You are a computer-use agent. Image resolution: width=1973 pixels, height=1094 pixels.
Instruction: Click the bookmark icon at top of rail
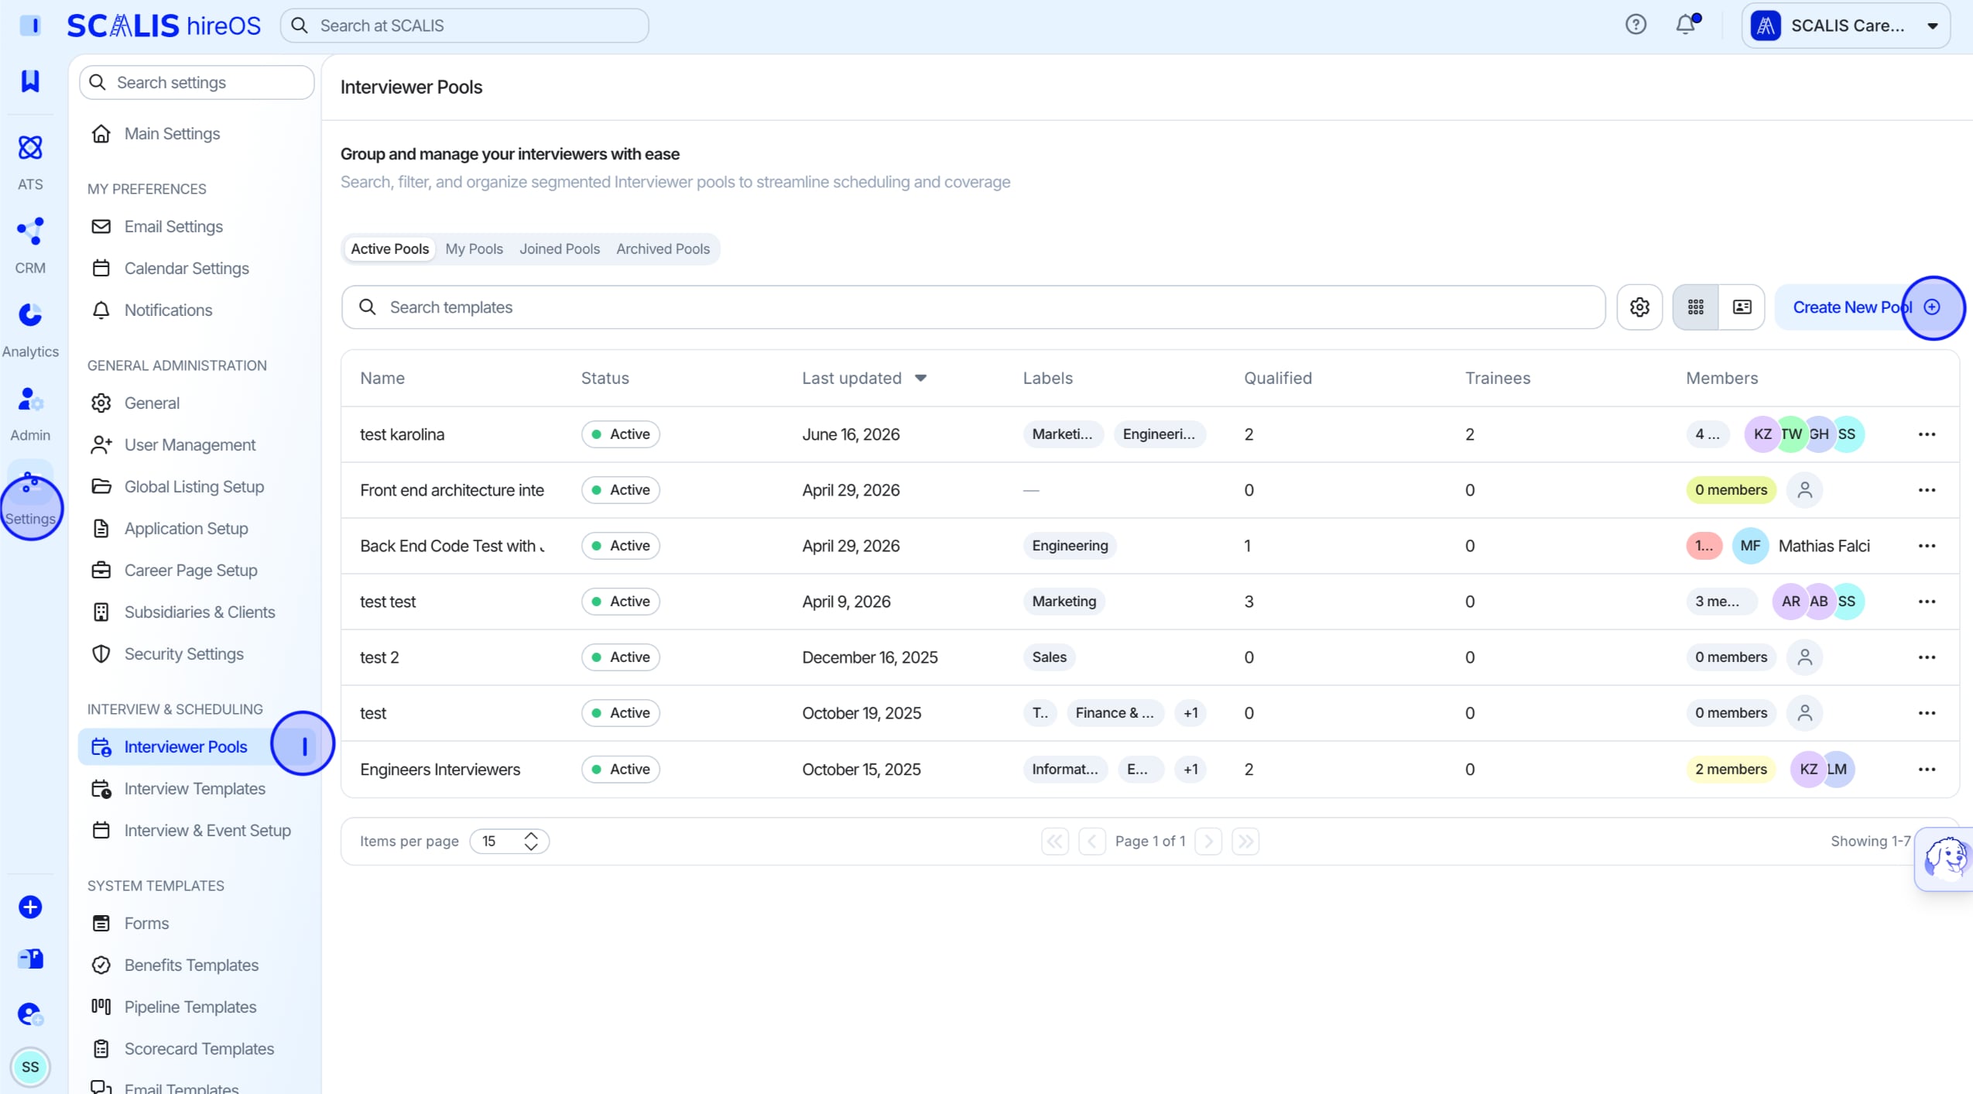pos(30,81)
